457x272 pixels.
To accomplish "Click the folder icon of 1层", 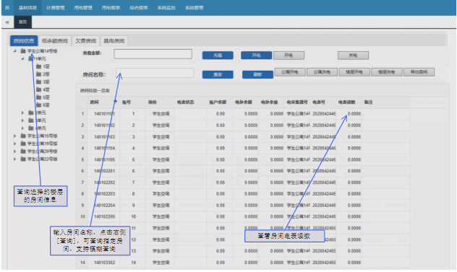I will coord(38,66).
